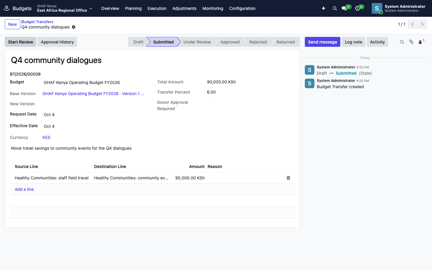Open the Execution menu

point(157,8)
